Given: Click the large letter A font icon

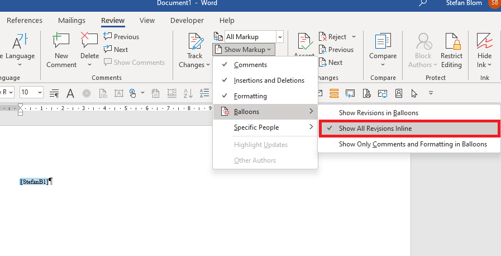Looking at the screenshot, I should pos(70,93).
